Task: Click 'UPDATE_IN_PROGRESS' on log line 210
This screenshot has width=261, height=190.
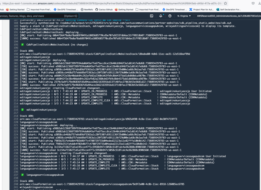Action: click(94, 91)
